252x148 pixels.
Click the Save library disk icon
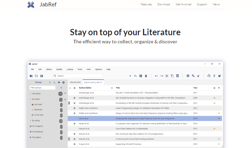tap(42, 76)
